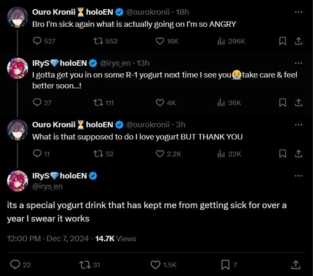The width and height of the screenshot is (313, 276).
Task: Open more options for Kronii's first tweet
Action: tap(298, 12)
